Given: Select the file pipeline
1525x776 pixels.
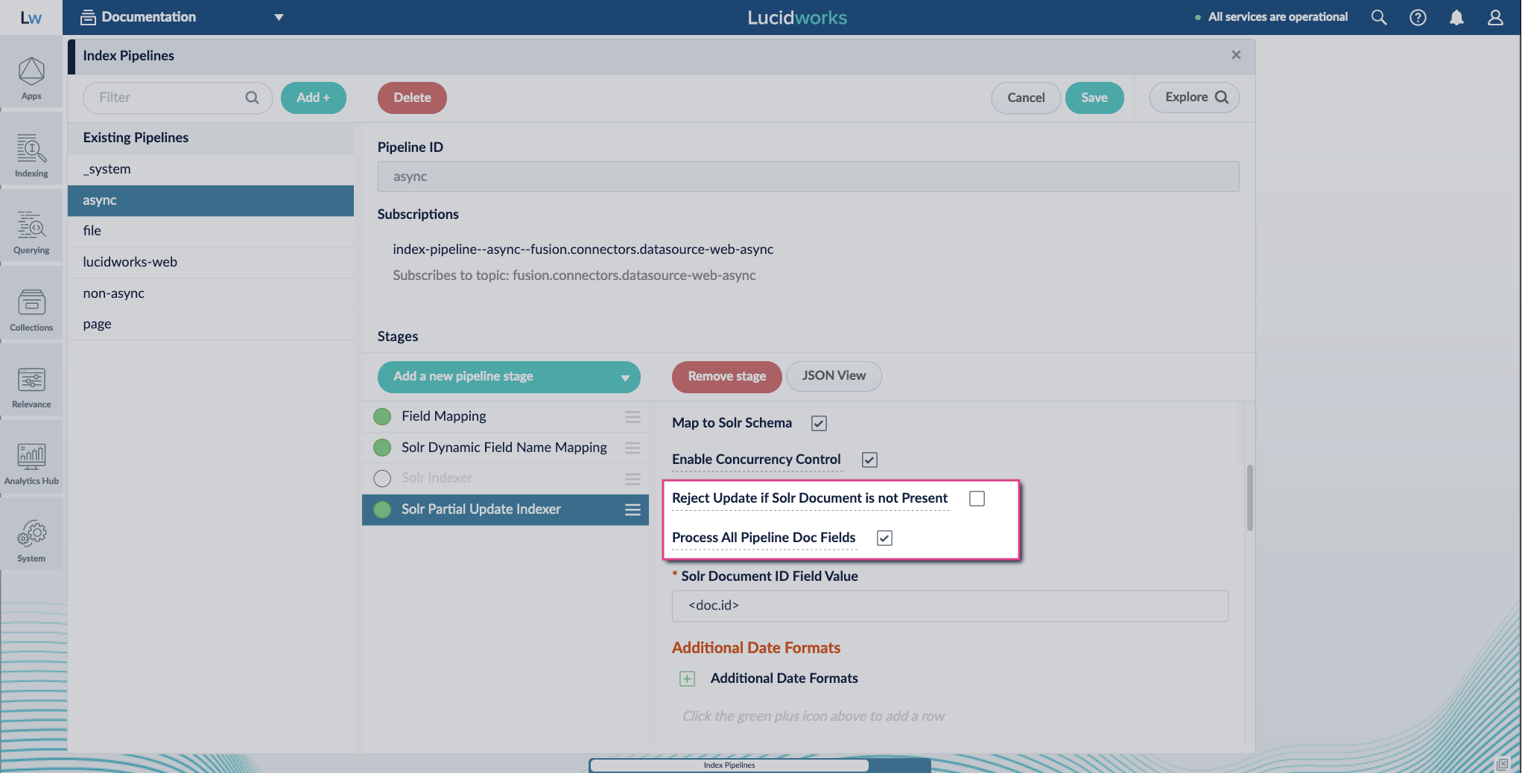Looking at the screenshot, I should pos(211,231).
